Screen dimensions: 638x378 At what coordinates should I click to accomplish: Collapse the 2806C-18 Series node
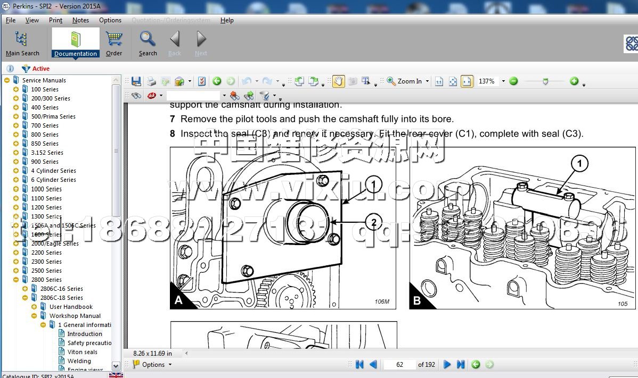click(x=25, y=298)
